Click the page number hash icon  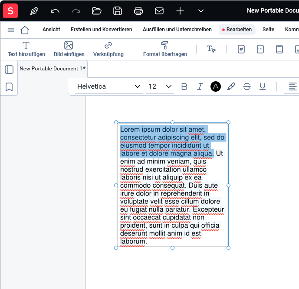tap(241, 49)
